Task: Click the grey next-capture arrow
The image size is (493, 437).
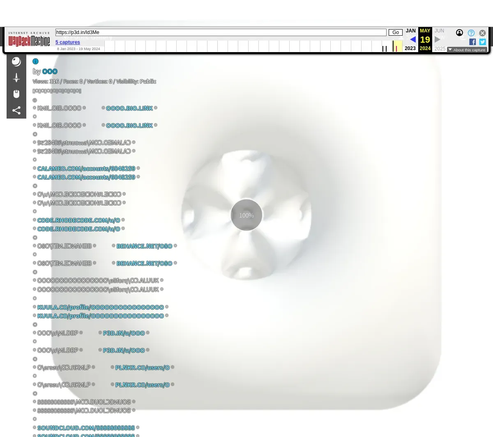Action: point(438,39)
